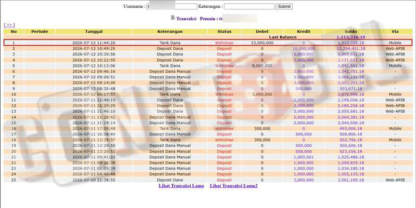Select kredit amount 1,000,001
The width and height of the screenshot is (416, 208).
(x=304, y=157)
